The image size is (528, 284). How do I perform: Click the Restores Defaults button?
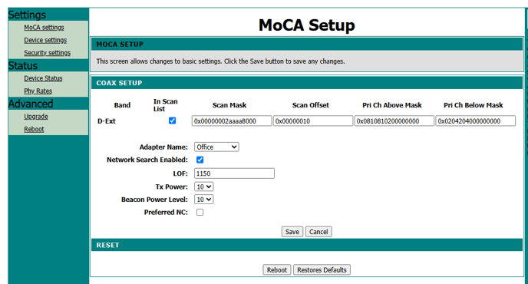coord(322,270)
